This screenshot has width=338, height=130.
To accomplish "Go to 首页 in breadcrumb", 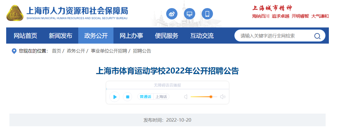I will coord(56,51).
